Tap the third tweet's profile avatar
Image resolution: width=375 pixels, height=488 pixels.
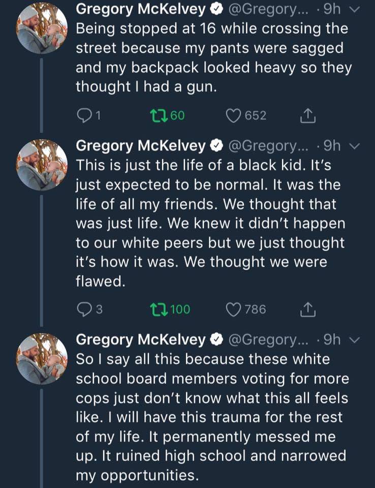pos(43,358)
